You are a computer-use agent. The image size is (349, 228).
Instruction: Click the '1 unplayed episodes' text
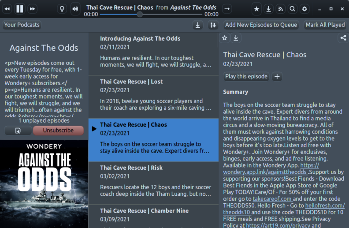(x=44, y=120)
